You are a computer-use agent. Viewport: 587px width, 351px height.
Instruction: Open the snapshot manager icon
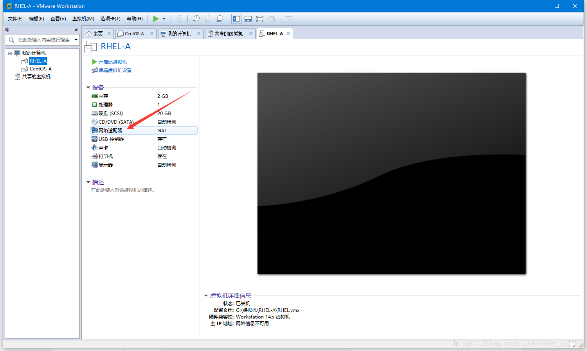click(220, 19)
